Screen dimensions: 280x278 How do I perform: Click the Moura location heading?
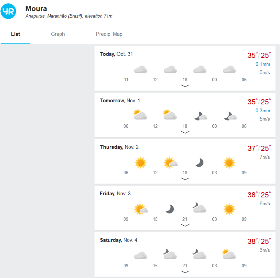(36, 9)
